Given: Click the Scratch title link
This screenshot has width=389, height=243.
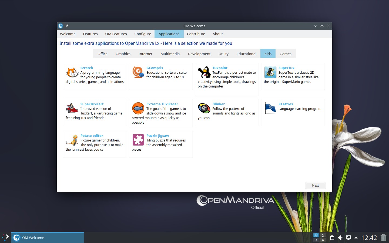Looking at the screenshot, I should point(87,68).
